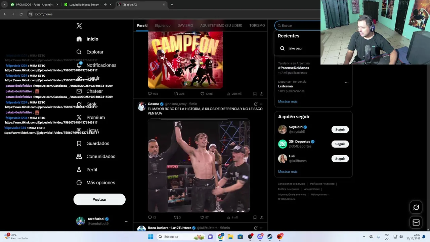Open Inicio in the X sidebar
The height and width of the screenshot is (242, 430).
pos(87,39)
